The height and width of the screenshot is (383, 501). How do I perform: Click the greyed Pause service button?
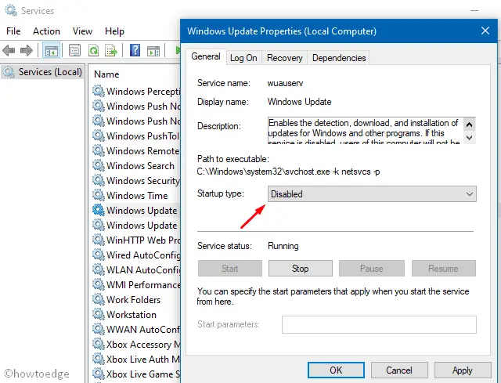coord(372,269)
